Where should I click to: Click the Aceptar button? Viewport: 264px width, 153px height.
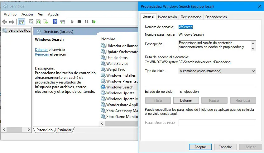200,147
